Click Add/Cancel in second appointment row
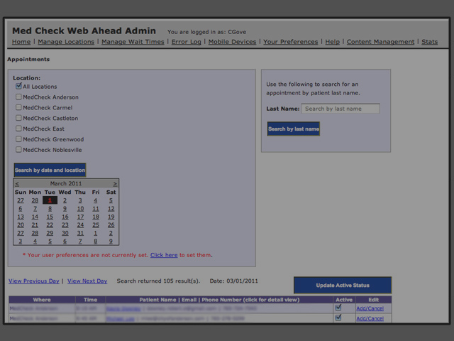 [370, 318]
